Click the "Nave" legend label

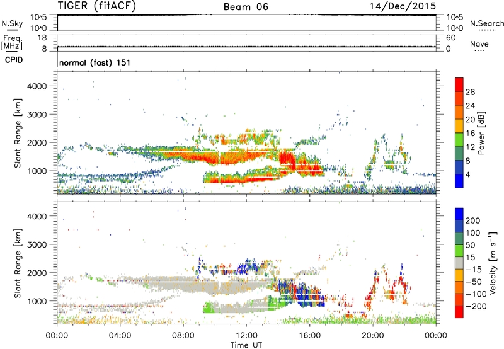479,43
